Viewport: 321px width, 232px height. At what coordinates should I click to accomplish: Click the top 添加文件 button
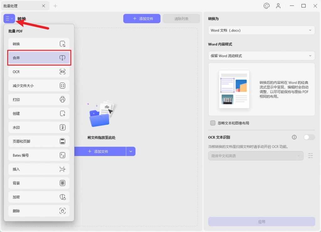click(x=142, y=18)
